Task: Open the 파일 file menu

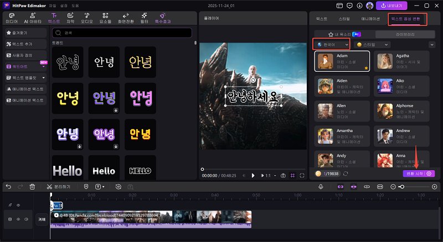Action: tap(53, 6)
